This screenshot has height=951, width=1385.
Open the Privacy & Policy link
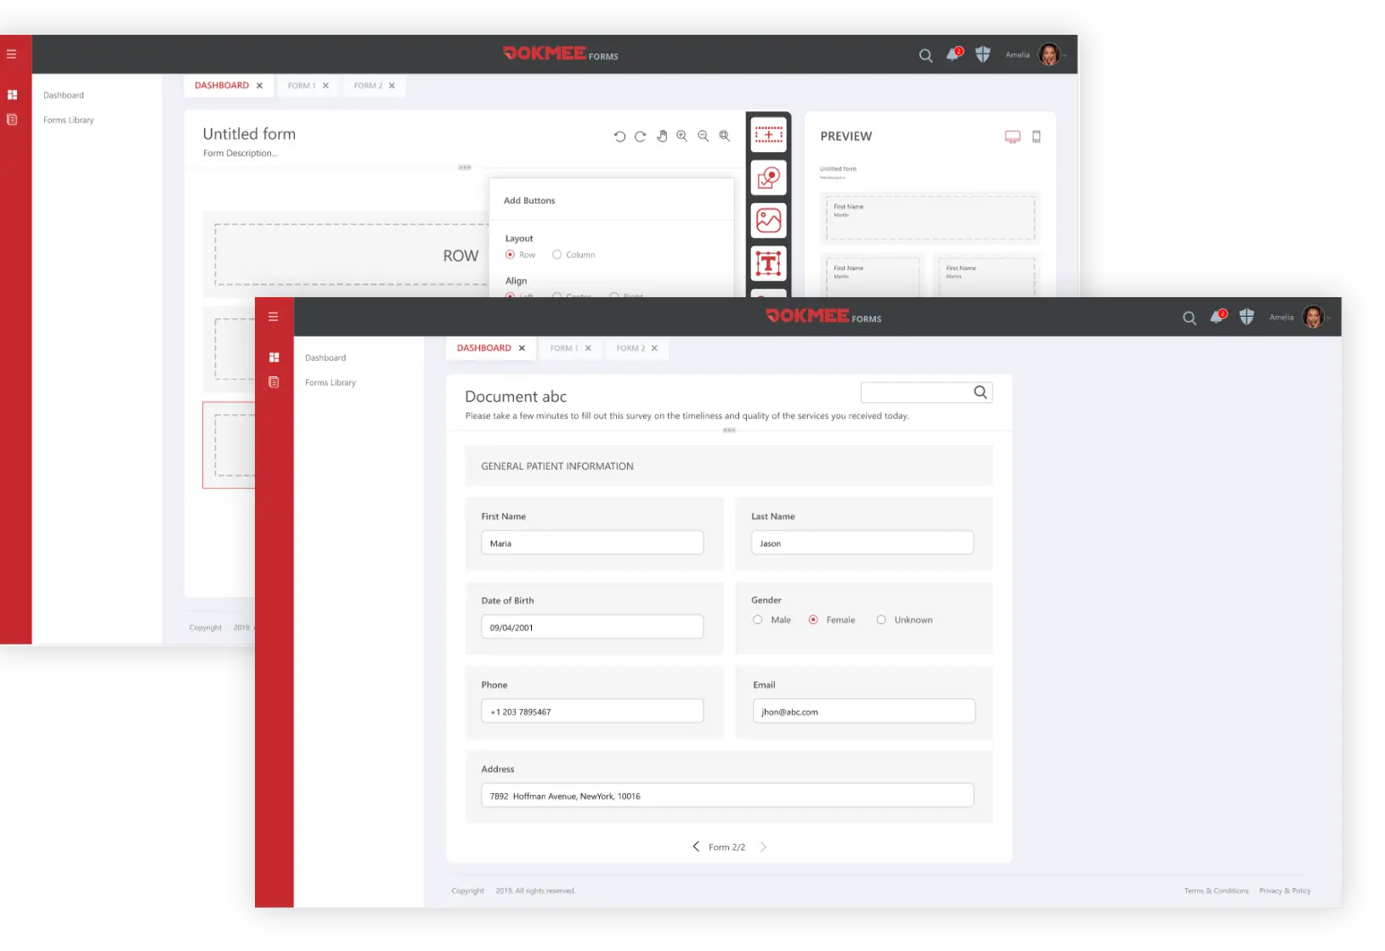tap(1285, 891)
